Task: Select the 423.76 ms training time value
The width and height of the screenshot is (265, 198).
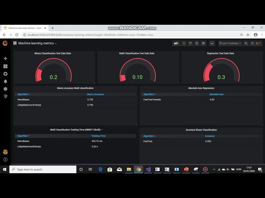Action: click(97, 141)
